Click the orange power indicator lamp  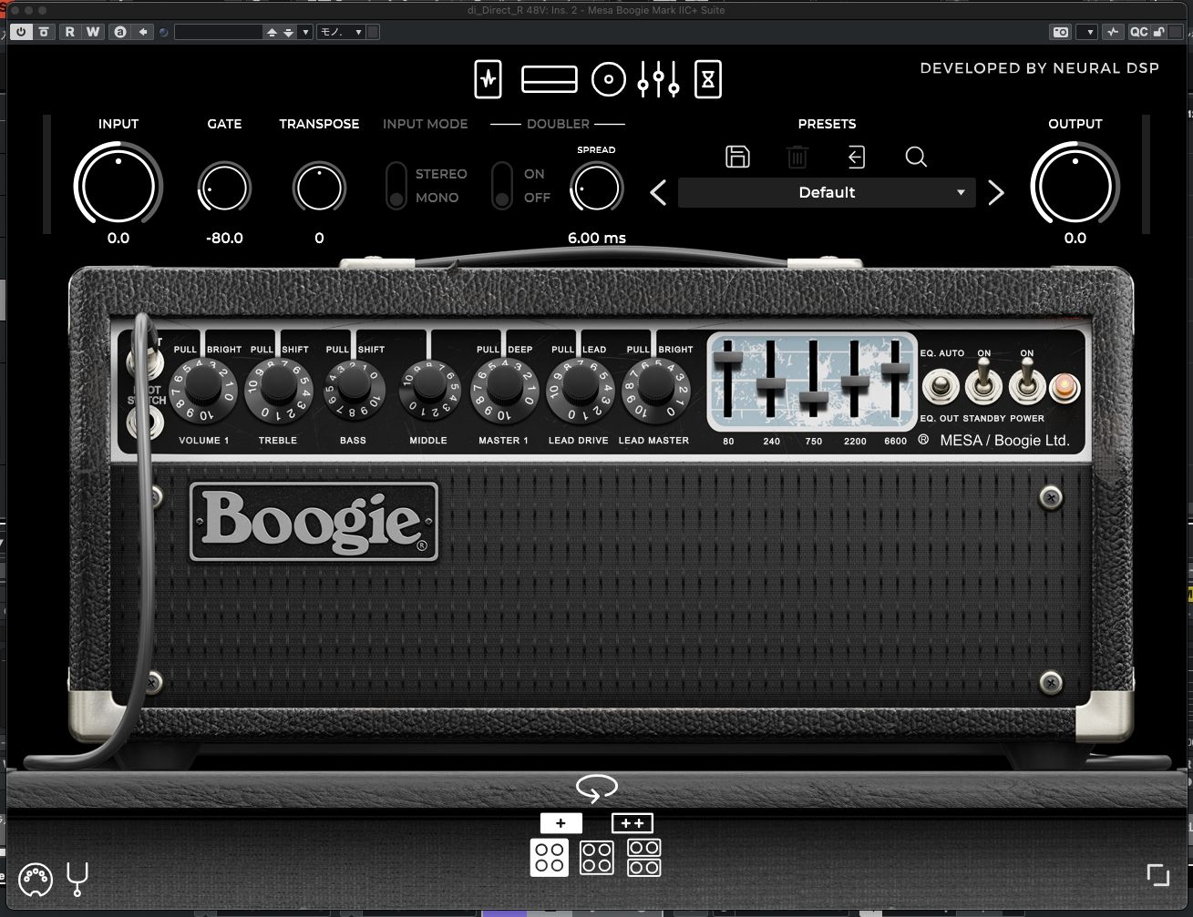(x=1064, y=387)
